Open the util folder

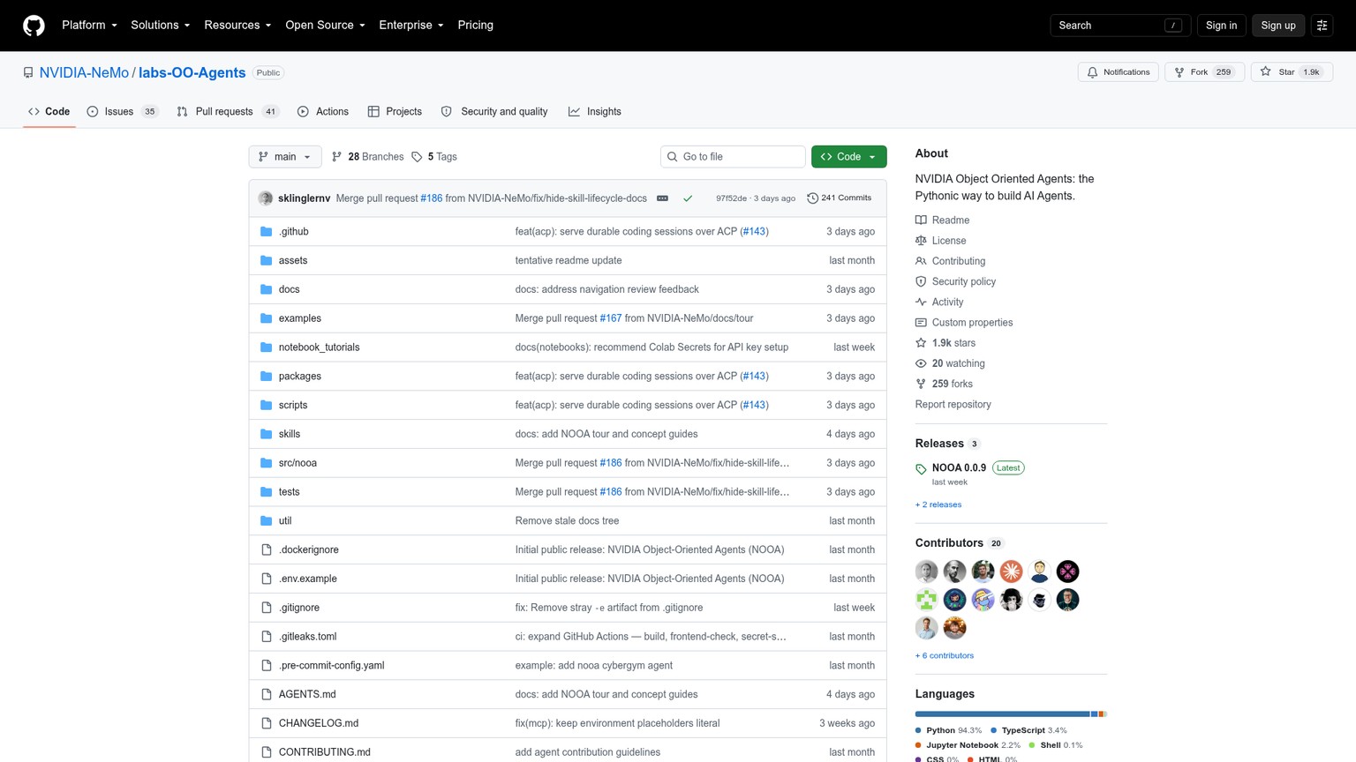[284, 521]
